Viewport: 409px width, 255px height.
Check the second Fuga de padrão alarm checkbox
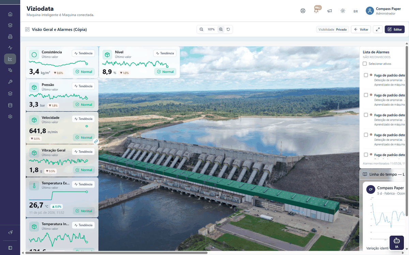click(366, 95)
